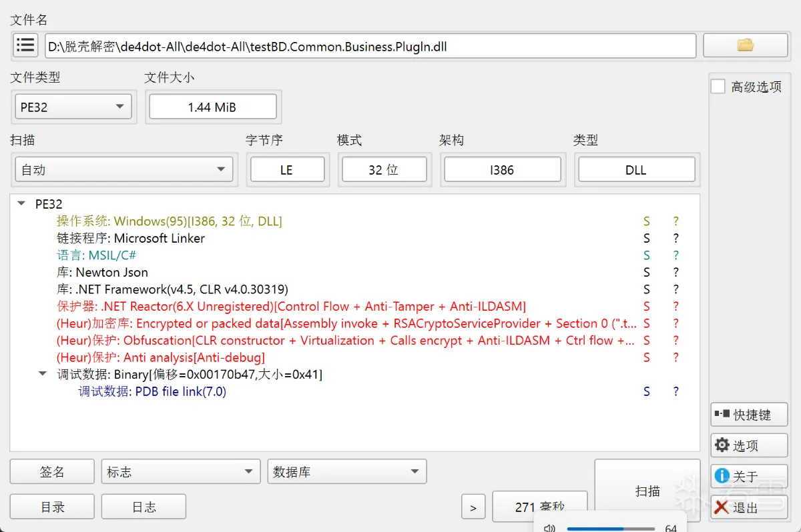
Task: Click the DLL type button
Action: pyautogui.click(x=636, y=169)
